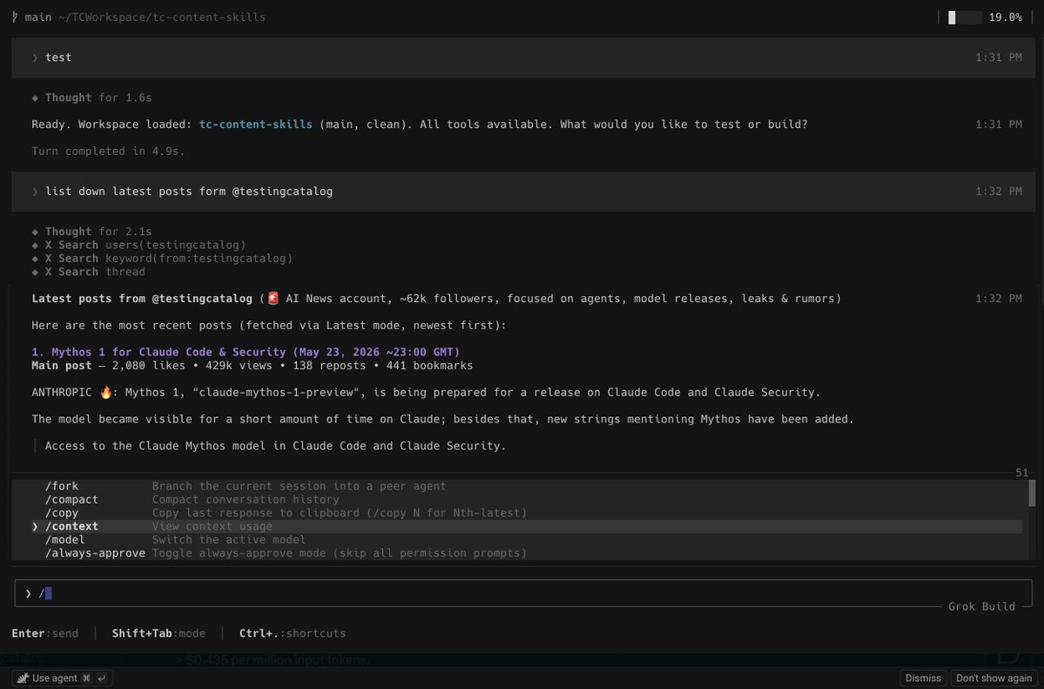Choose the /model command
The width and height of the screenshot is (1044, 689).
(x=64, y=540)
